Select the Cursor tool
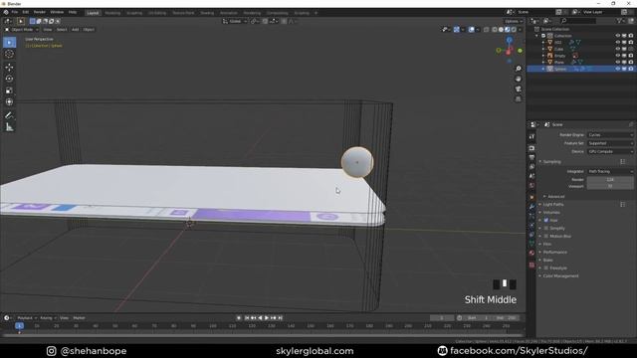637x358 pixels. [9, 54]
